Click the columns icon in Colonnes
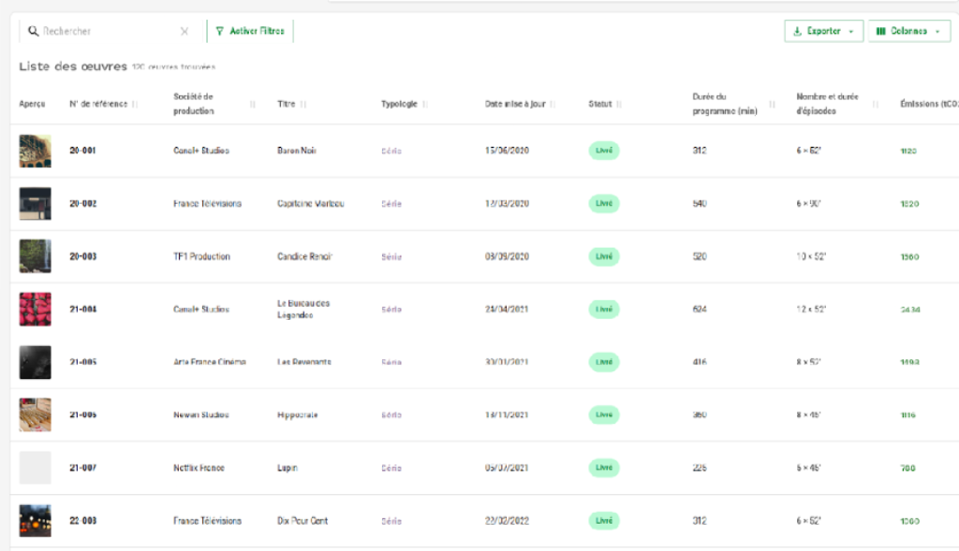Viewport: 959px width, 551px height. 880,31
